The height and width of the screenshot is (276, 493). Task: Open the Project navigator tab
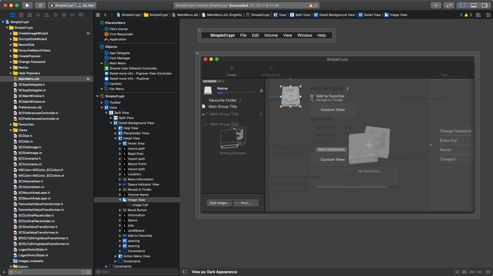click(13, 15)
